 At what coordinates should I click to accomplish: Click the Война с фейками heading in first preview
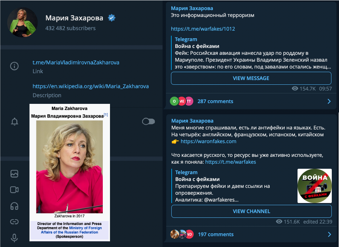pyautogui.click(x=197, y=46)
